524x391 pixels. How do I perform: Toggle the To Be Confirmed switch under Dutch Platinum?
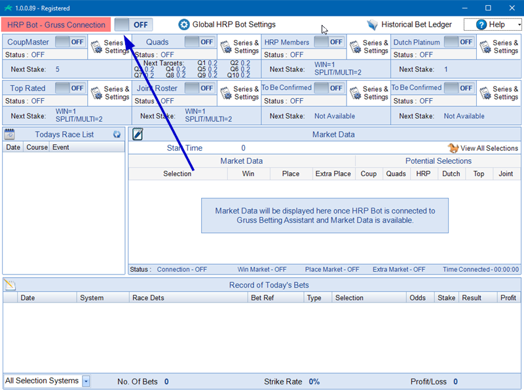click(x=459, y=88)
